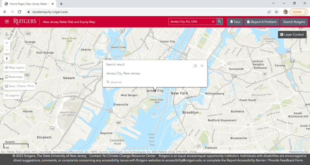This screenshot has height=165, width=310.
Task: Start the Tour
Action: pyautogui.click(x=235, y=21)
